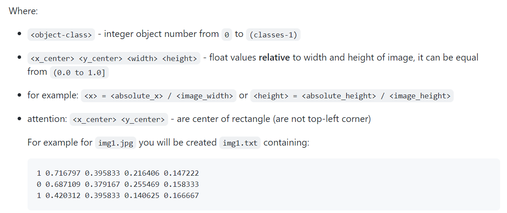Click the text you will be created
The width and height of the screenshot is (507, 213).
pos(178,143)
